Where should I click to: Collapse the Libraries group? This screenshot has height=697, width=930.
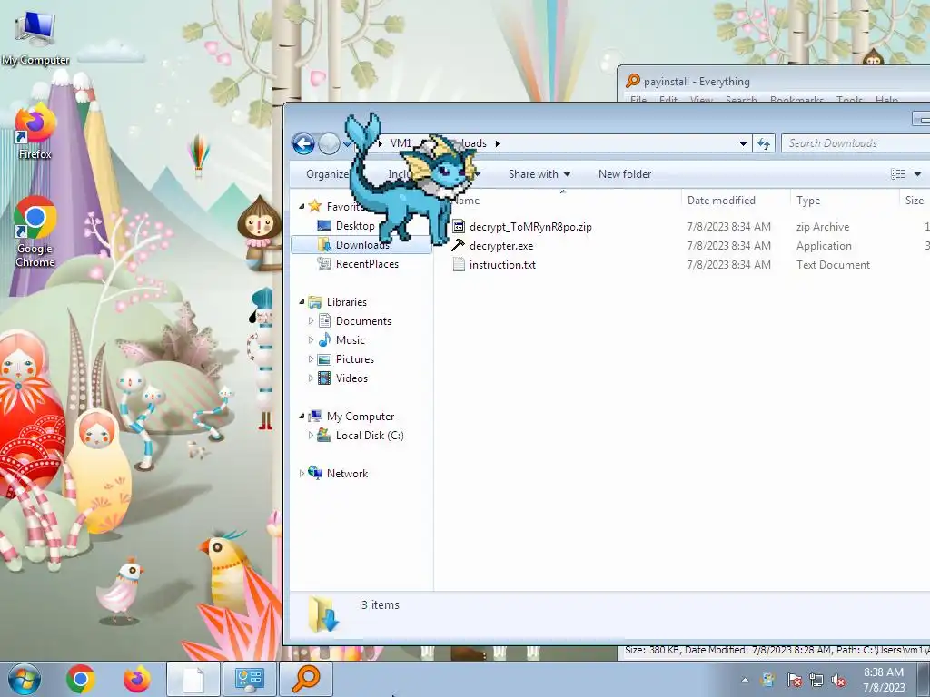pyautogui.click(x=302, y=301)
